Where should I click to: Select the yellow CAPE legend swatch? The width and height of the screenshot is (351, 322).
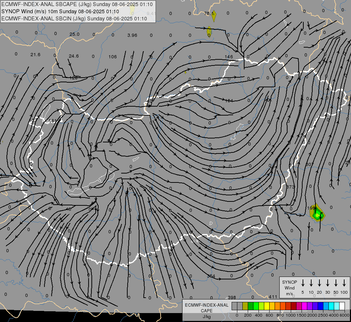[267, 306]
